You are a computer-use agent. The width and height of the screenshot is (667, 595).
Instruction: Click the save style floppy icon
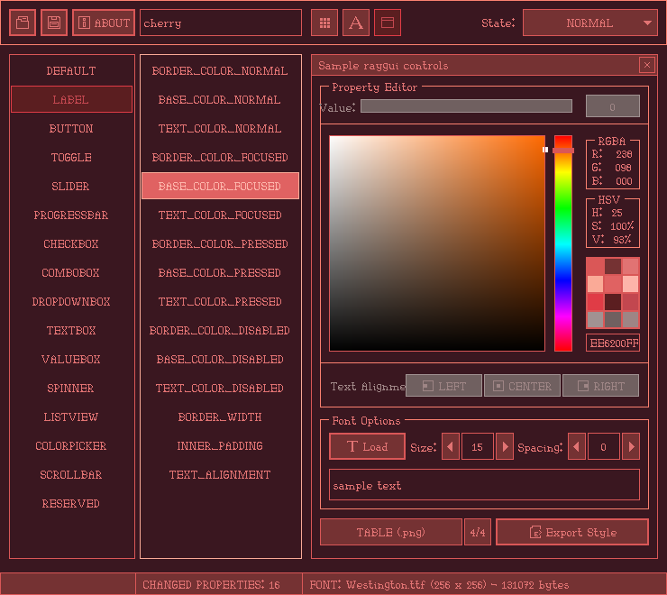click(x=53, y=23)
